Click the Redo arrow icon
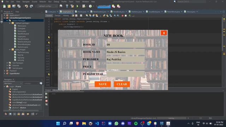This screenshot has width=226, height=127. coord(31,6)
